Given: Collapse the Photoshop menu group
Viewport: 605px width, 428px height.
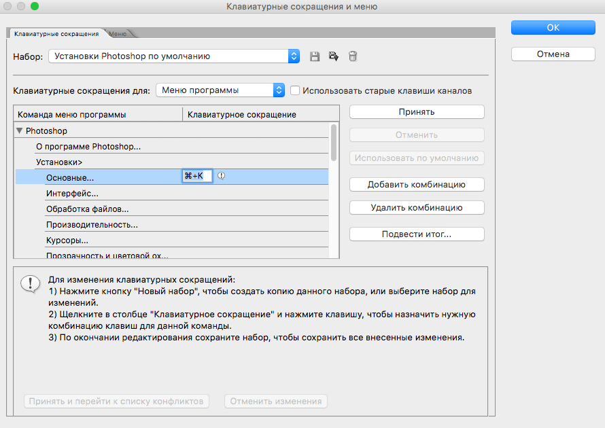Looking at the screenshot, I should (20, 130).
